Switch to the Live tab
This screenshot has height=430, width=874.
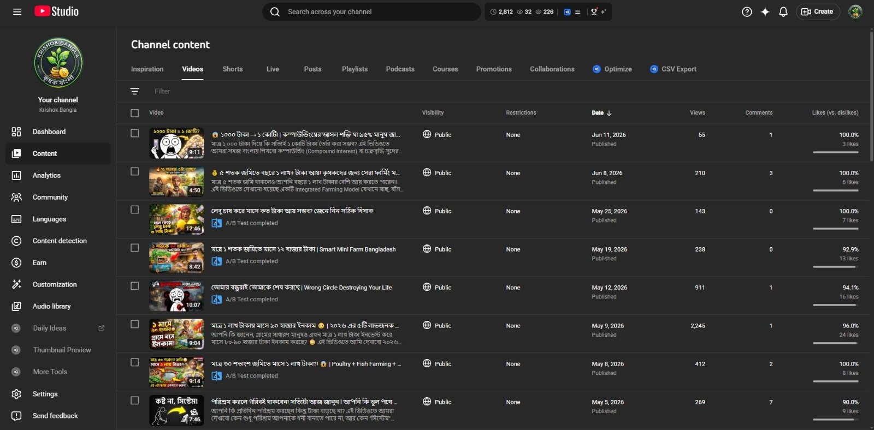[x=273, y=69]
